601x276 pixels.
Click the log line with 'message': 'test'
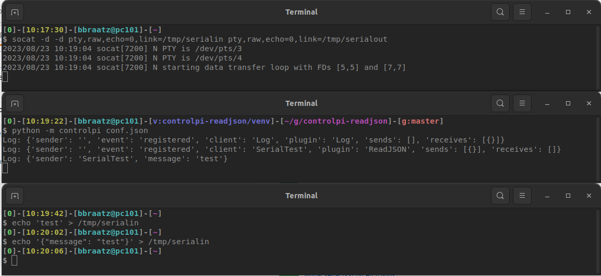115,159
